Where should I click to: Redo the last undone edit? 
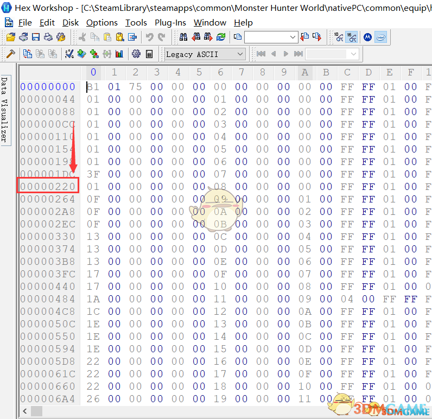[x=162, y=37]
